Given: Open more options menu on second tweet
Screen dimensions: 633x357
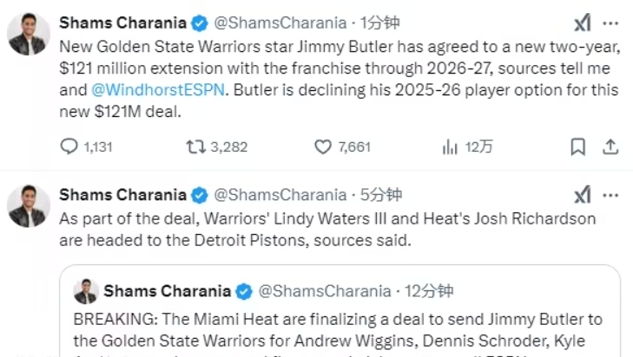Looking at the screenshot, I should (x=611, y=195).
